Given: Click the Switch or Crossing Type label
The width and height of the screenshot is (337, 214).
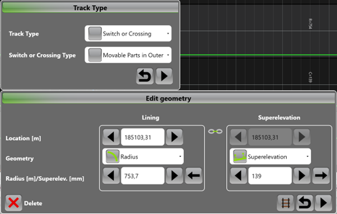Looking at the screenshot, I should tap(42, 55).
